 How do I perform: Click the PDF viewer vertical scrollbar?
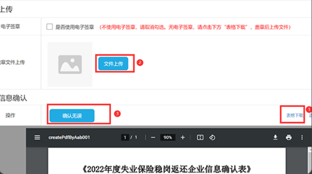click(x=309, y=161)
